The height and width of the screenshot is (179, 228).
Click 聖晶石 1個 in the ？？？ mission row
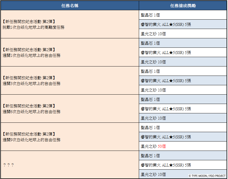coord(150,156)
